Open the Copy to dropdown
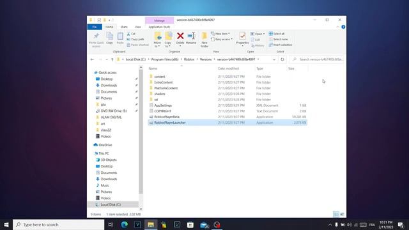409x230 pixels. 168,40
